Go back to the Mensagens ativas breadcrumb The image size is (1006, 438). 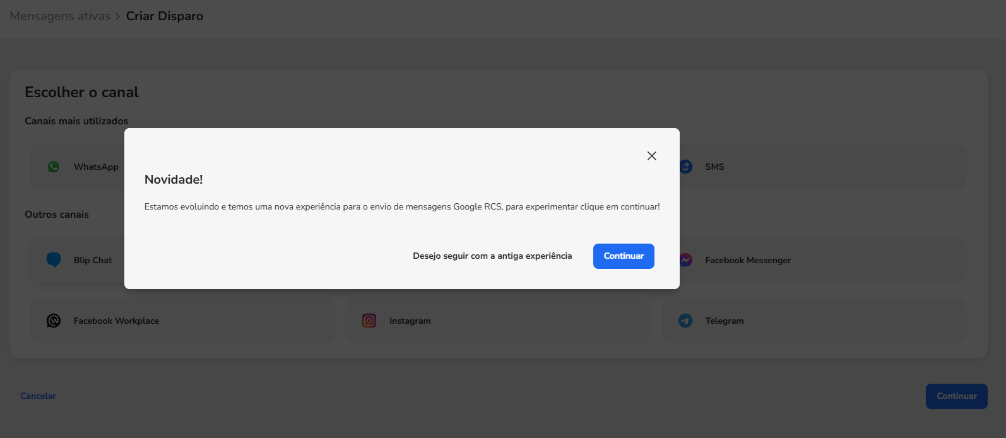point(60,16)
